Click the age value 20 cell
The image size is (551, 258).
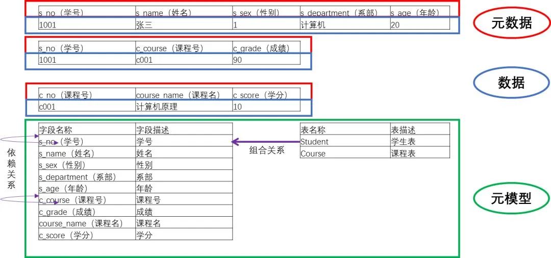click(x=420, y=23)
